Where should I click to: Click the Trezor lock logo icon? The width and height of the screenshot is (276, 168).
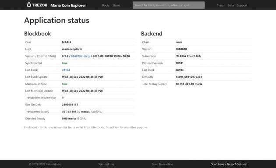click(x=29, y=5)
